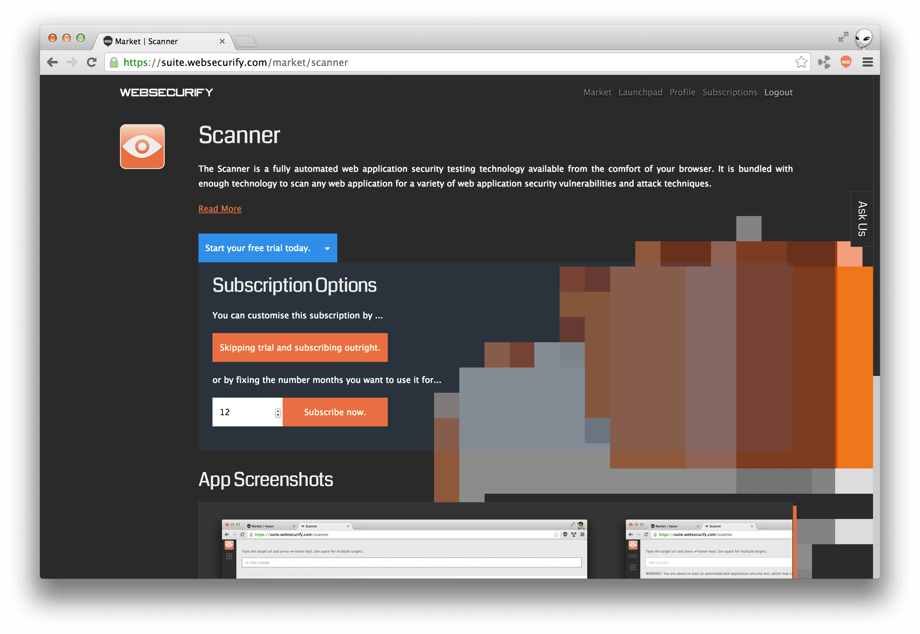Open the Market nav link
Viewport: 920px width, 634px height.
[x=597, y=93]
